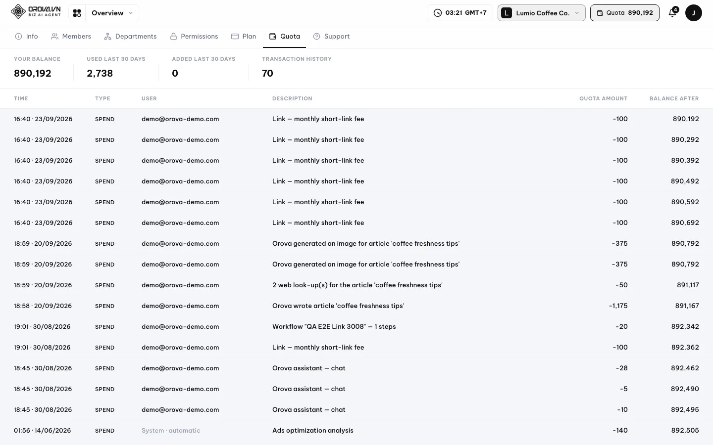Open the apps grid icon
The height and width of the screenshot is (445, 713).
(x=77, y=13)
